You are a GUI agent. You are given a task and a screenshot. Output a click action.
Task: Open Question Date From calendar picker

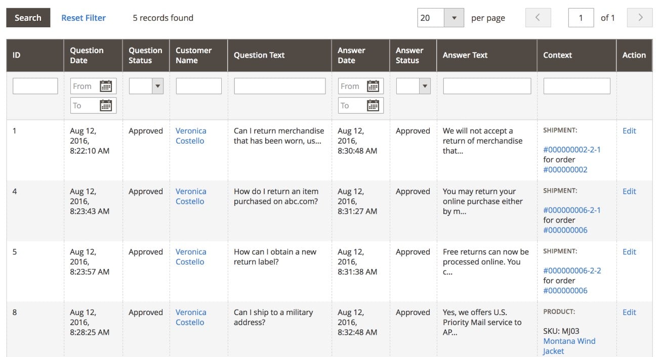106,86
